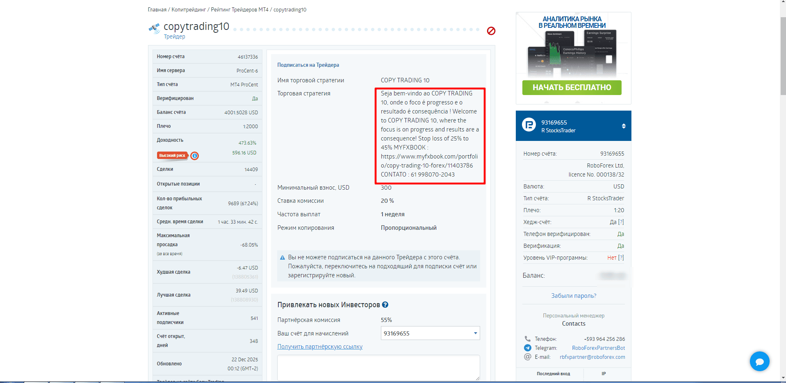Click the rbfxpartner@roboforex.com email link
This screenshot has width=786, height=383.
click(592, 357)
